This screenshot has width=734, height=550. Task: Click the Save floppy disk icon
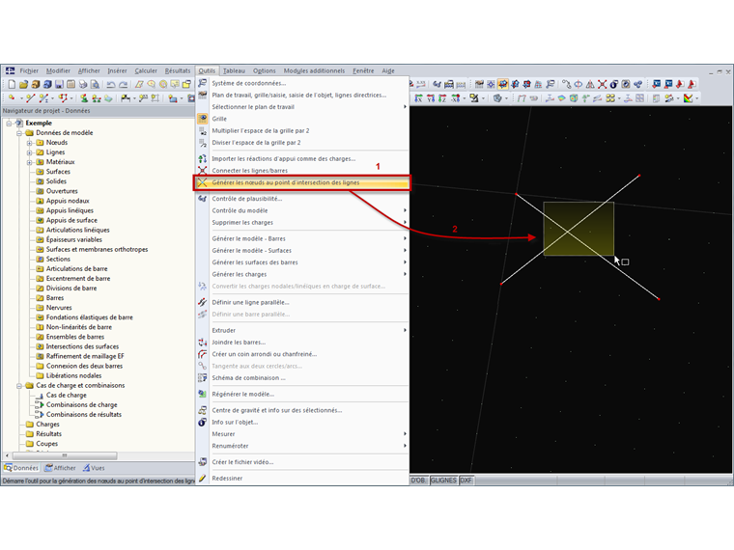tap(59, 84)
